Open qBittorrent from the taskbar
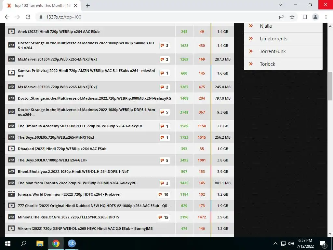333x250 pixels. [72, 243]
